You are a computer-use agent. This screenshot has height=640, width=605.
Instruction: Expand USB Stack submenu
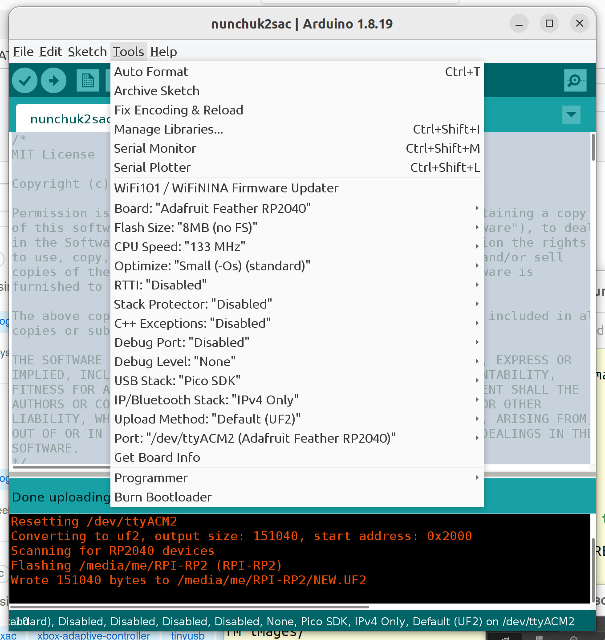297,381
